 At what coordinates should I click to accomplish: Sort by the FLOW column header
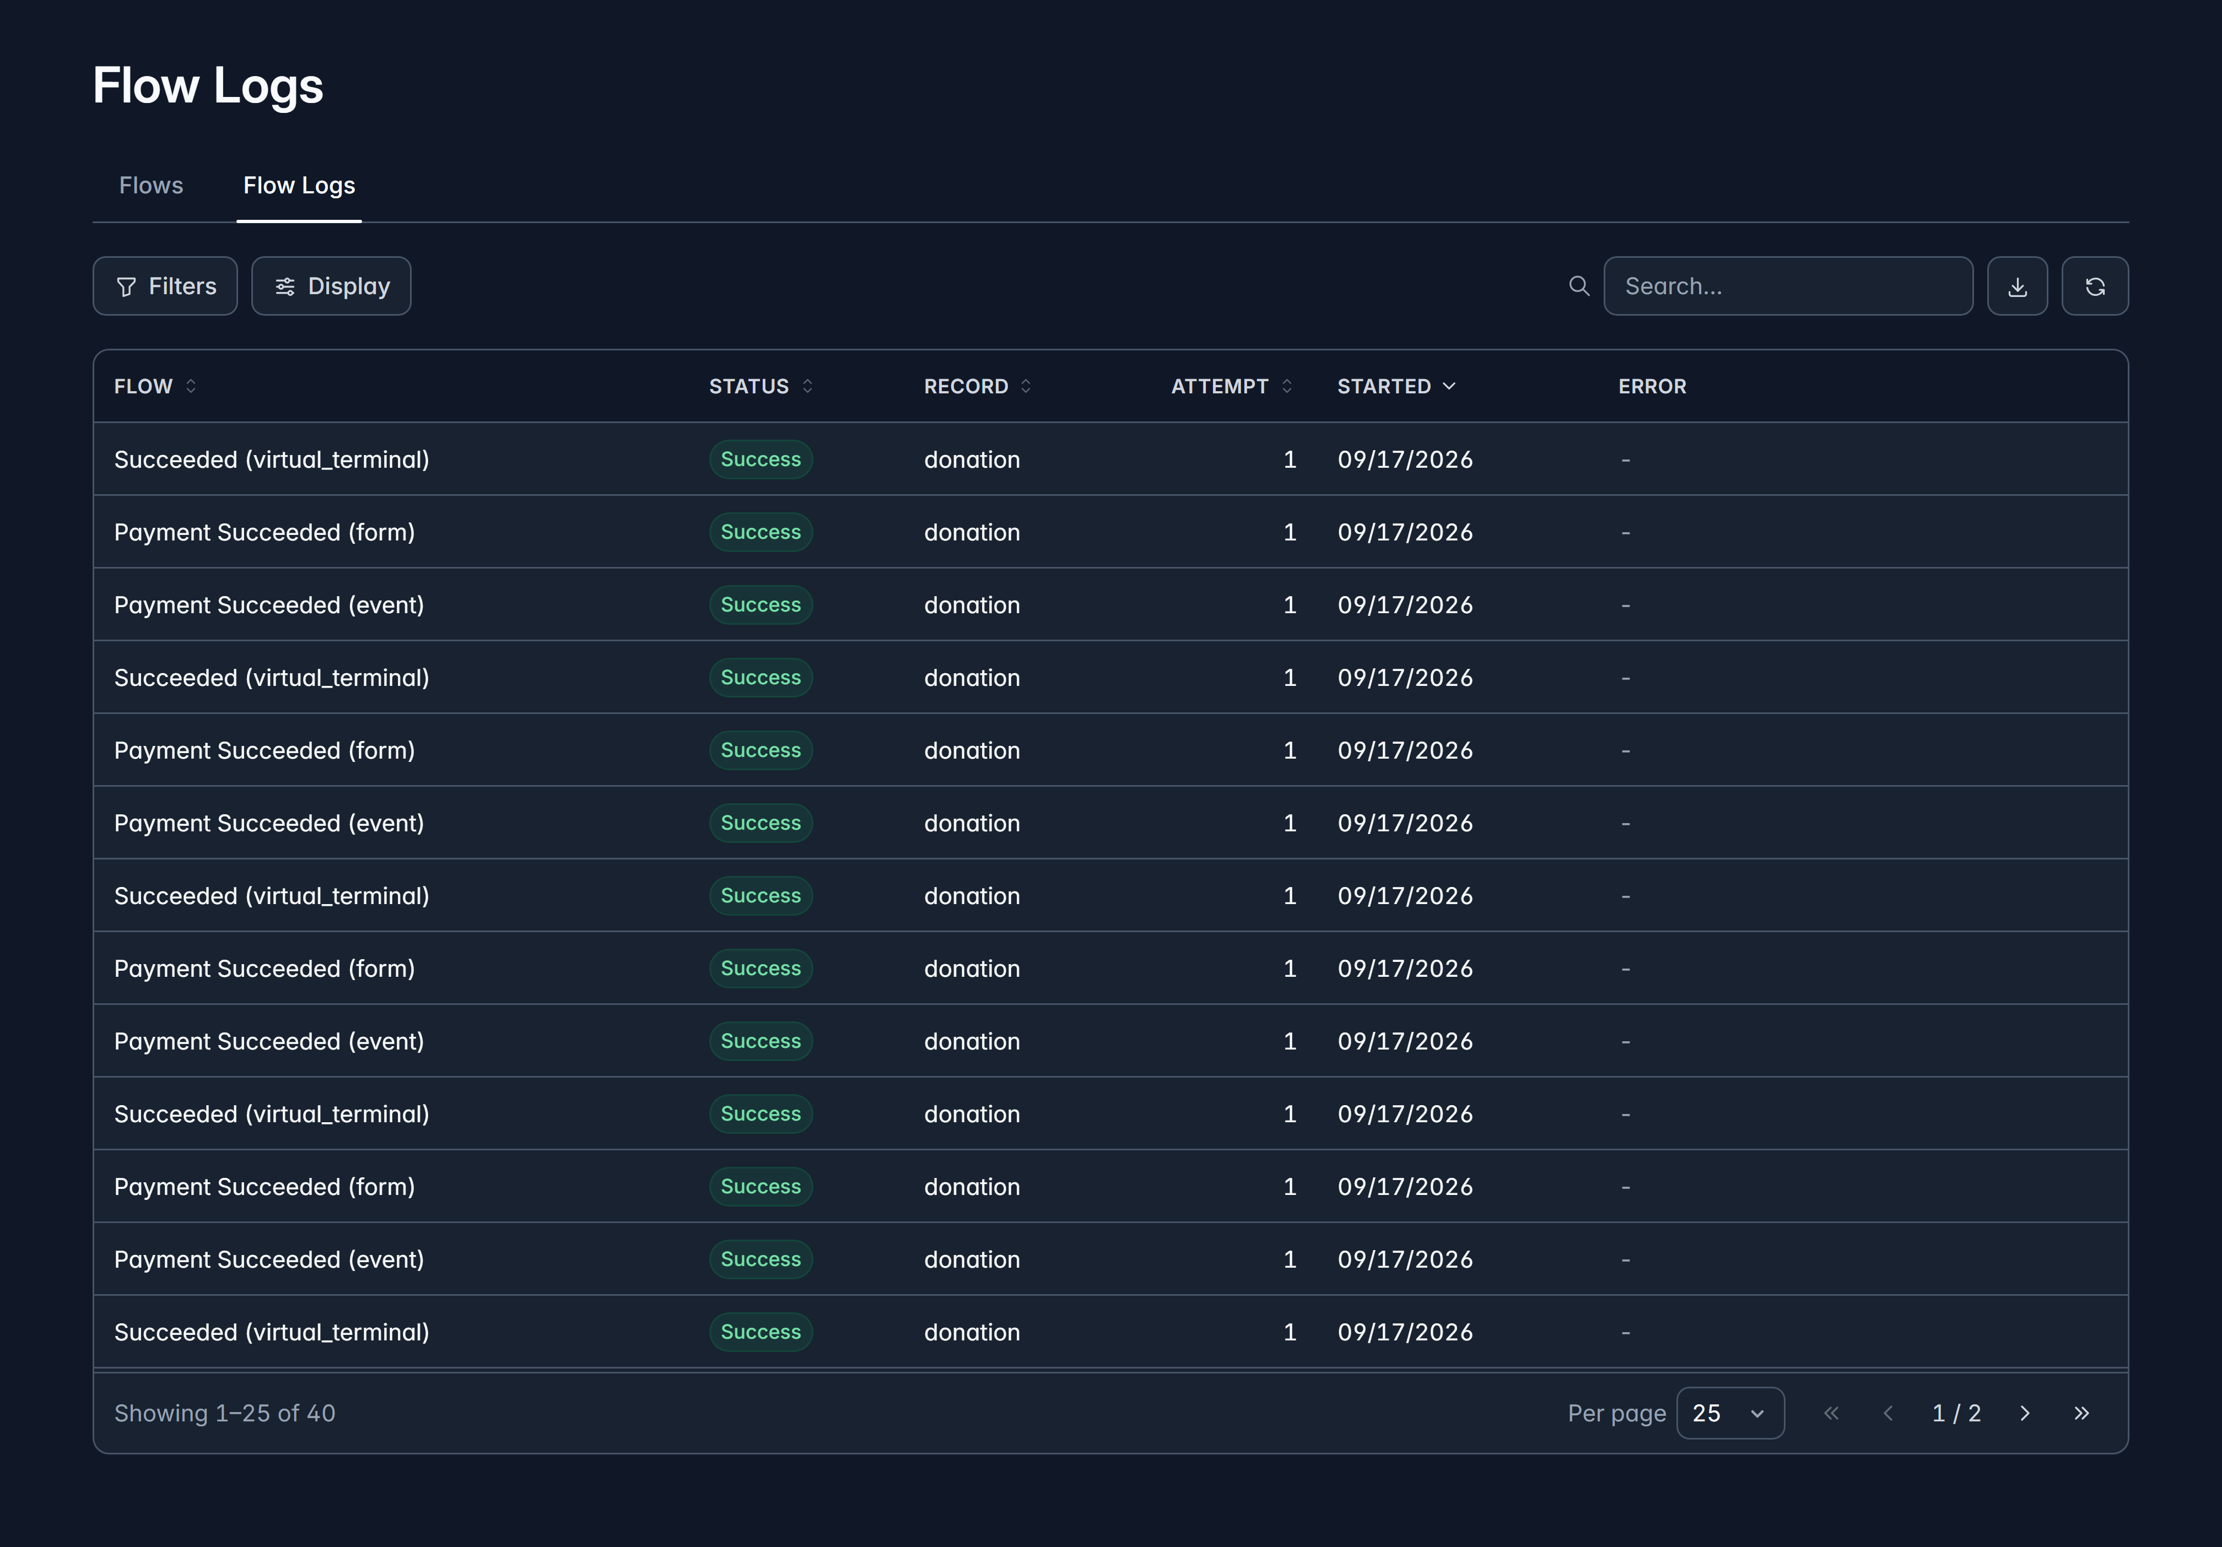[x=155, y=386]
